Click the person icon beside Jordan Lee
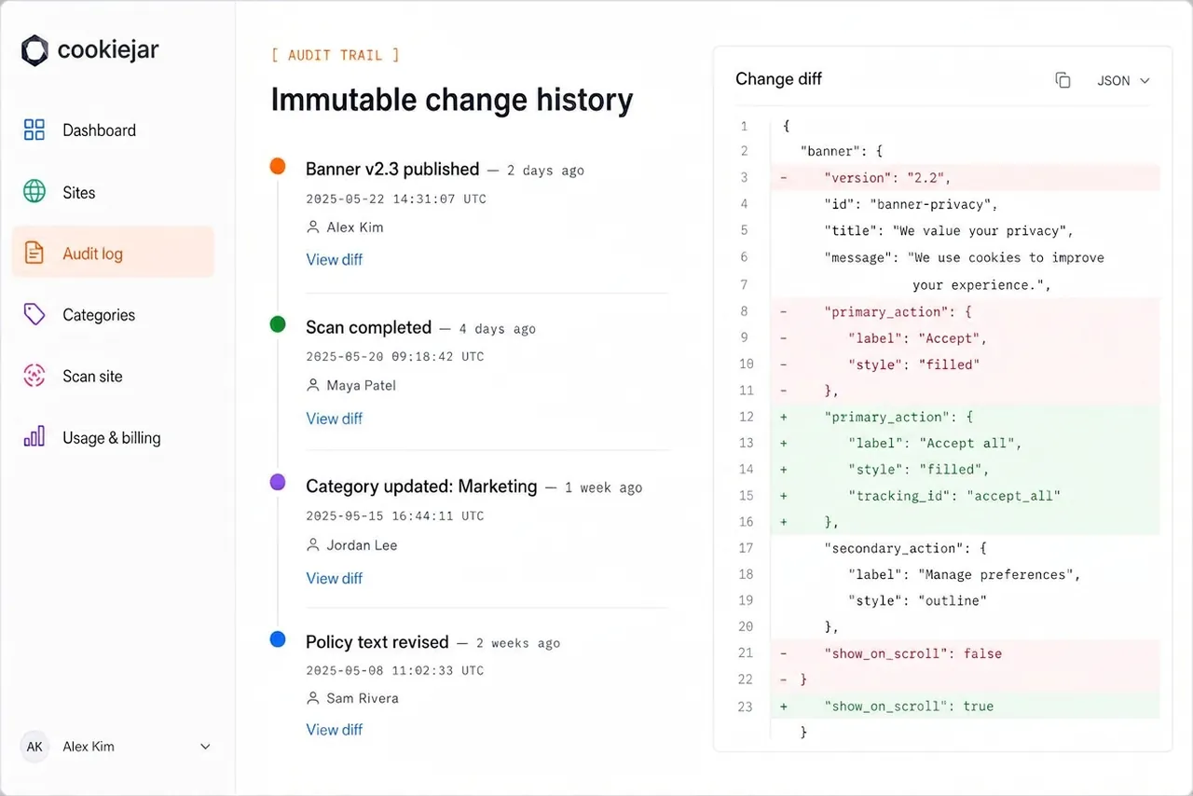1193x796 pixels. coord(313,545)
